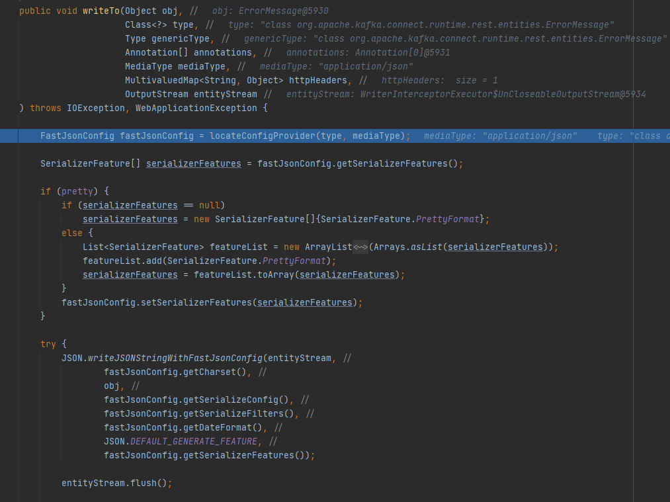The image size is (670, 502).
Task: Click setSerializerFeatures method call
Action: coord(198,303)
